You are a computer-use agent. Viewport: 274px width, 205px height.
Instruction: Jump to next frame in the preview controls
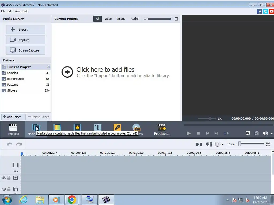(216, 133)
